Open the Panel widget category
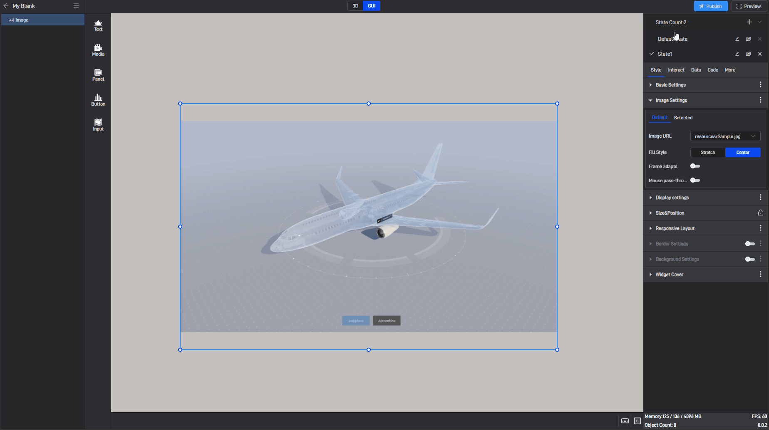The height and width of the screenshot is (430, 769). pos(98,75)
